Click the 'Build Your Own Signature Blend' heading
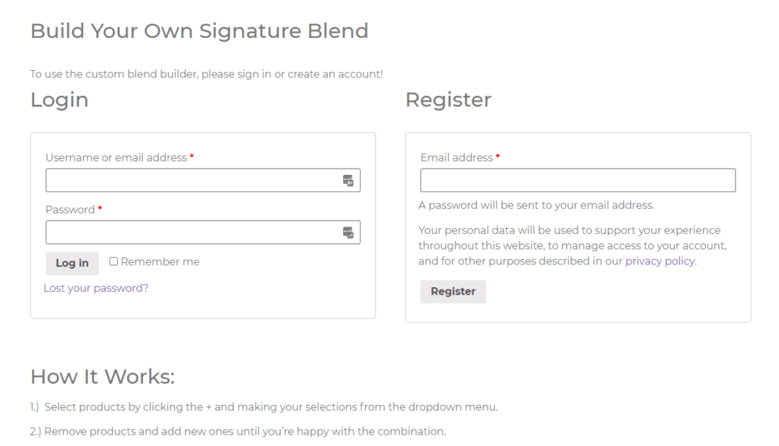Image resolution: width=779 pixels, height=446 pixels. (199, 31)
